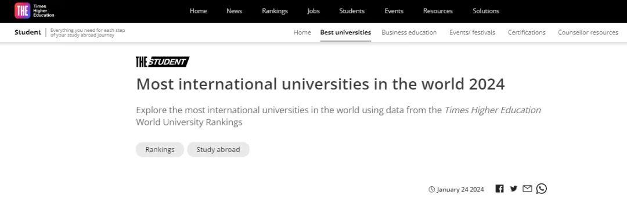Screen dimensions: 627x220
Task: Share the article via WhatsApp icon
Action: (542, 189)
